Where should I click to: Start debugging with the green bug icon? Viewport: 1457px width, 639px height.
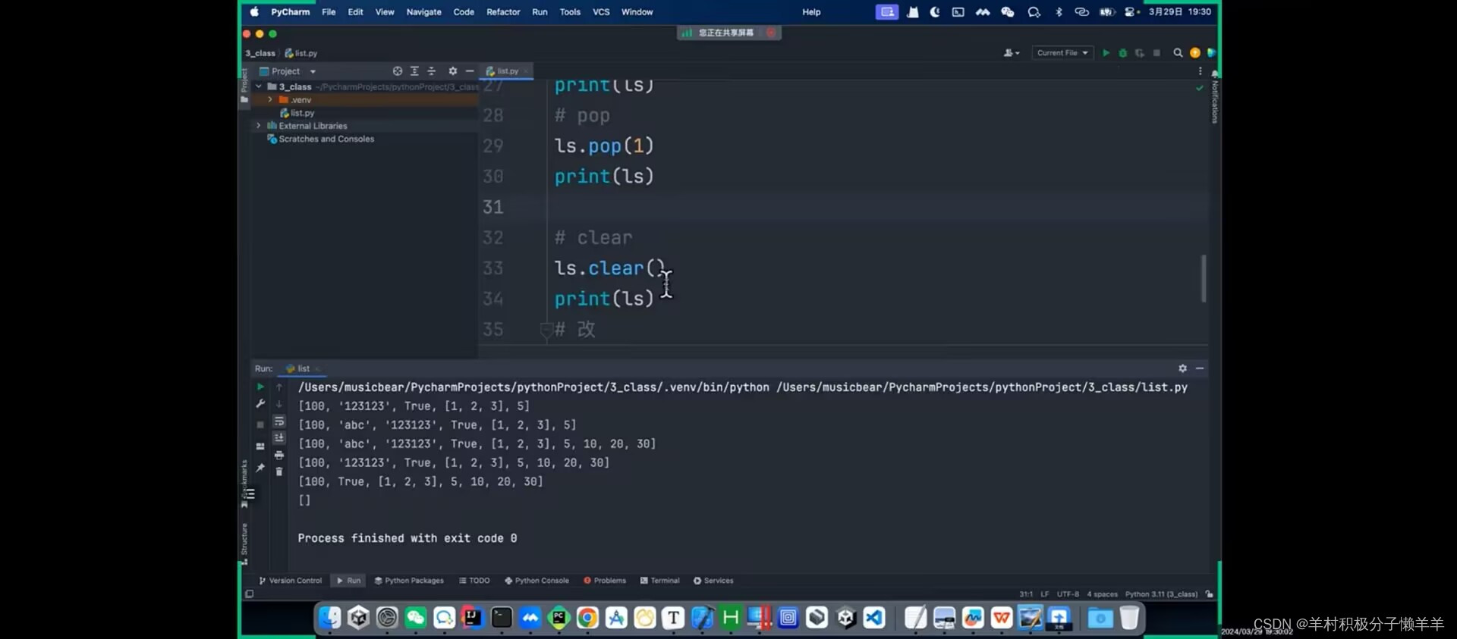click(x=1122, y=53)
